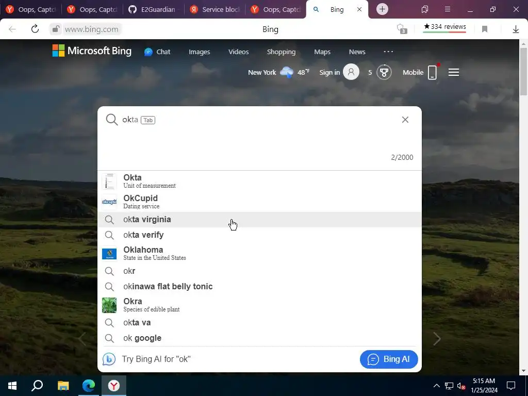Click the site lock icon in address bar

click(x=56, y=29)
